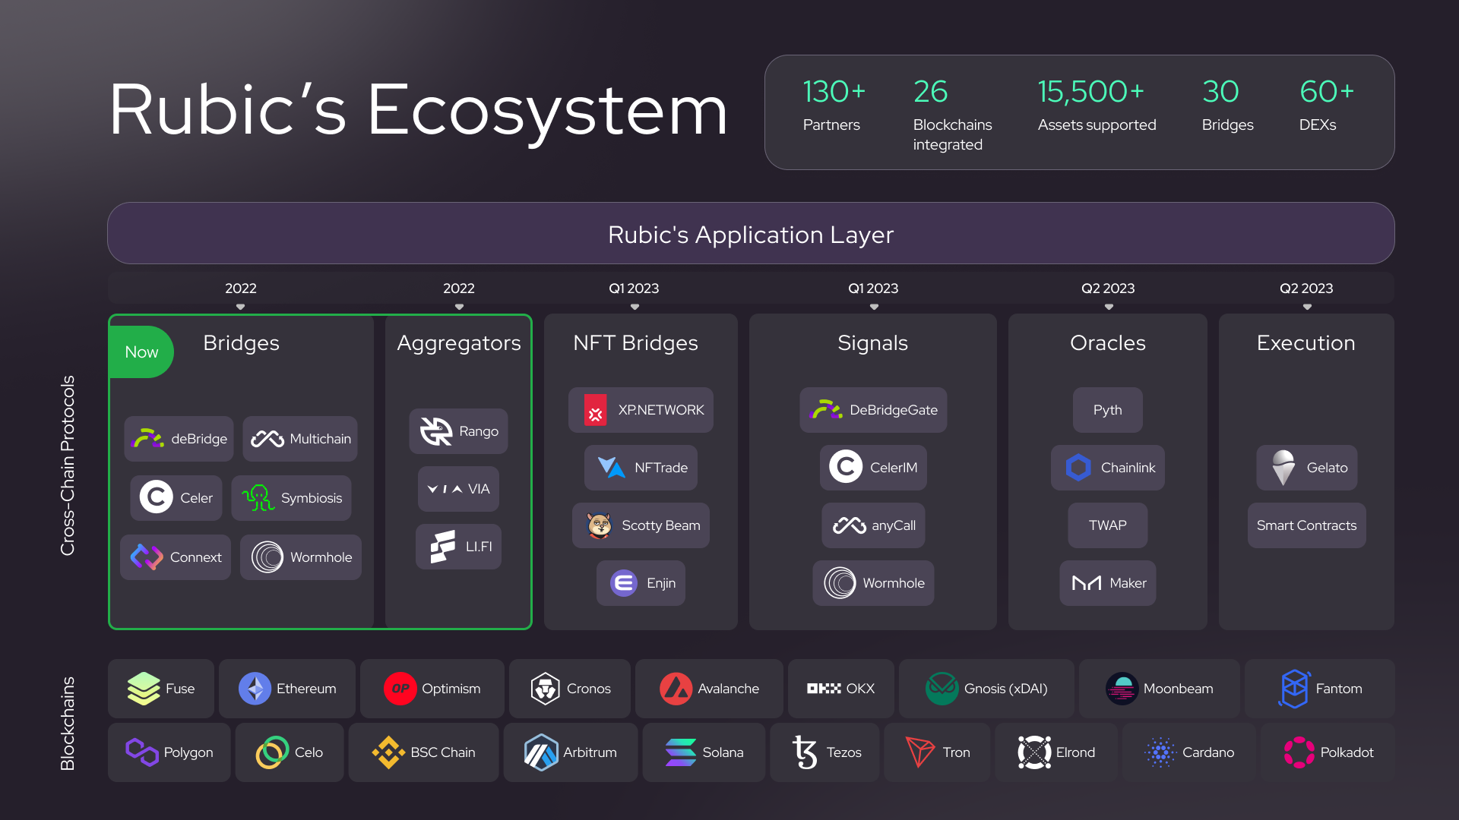Viewport: 1459px width, 820px height.
Task: Click the 2022 timeline marker above Aggregators
Action: coord(458,289)
